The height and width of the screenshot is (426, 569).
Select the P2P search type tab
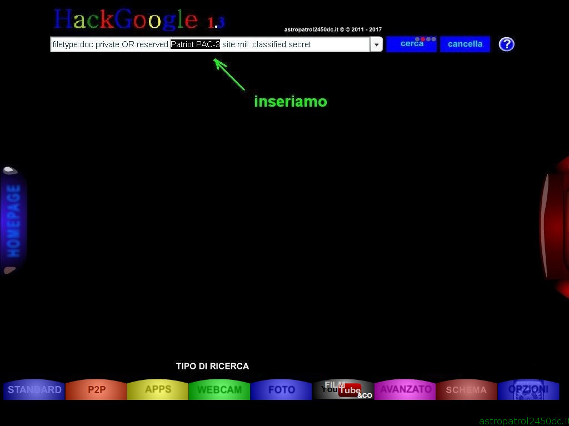96,389
